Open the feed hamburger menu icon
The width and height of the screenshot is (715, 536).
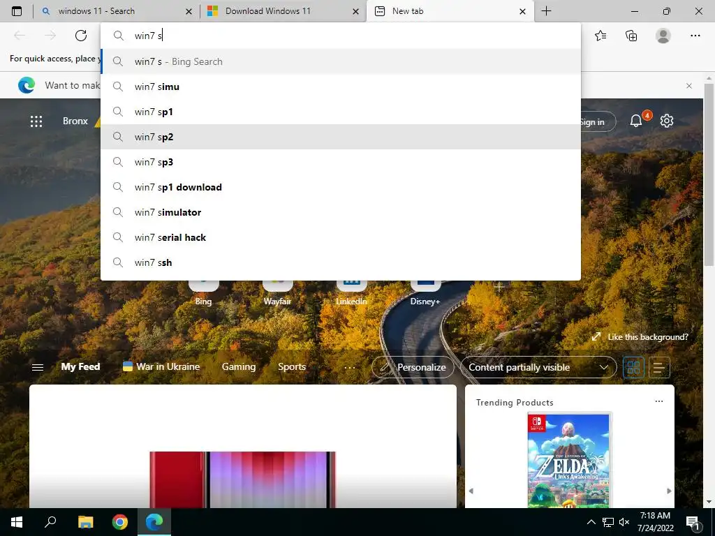pos(38,367)
